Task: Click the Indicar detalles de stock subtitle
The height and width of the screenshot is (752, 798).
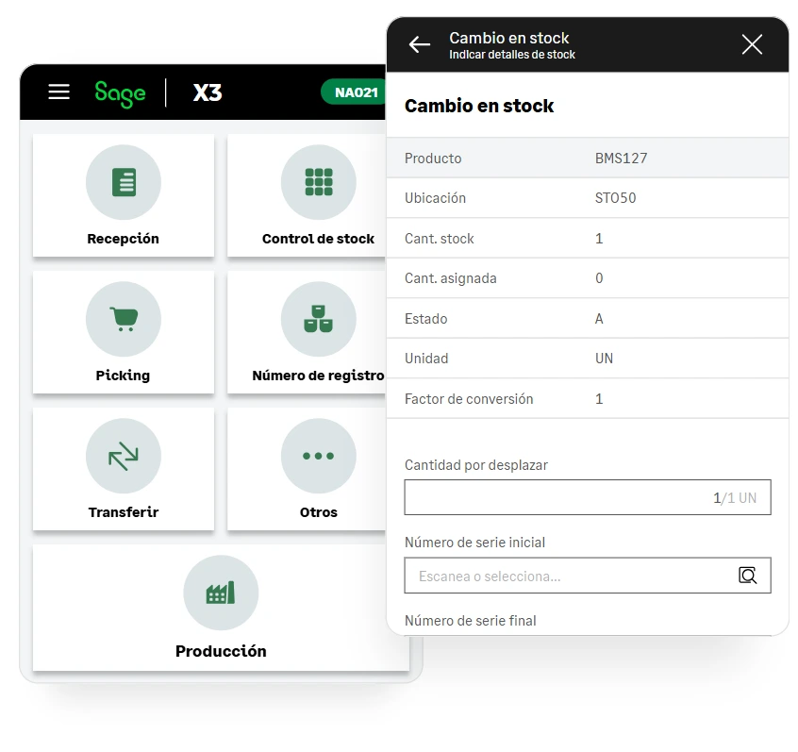Action: click(x=512, y=55)
